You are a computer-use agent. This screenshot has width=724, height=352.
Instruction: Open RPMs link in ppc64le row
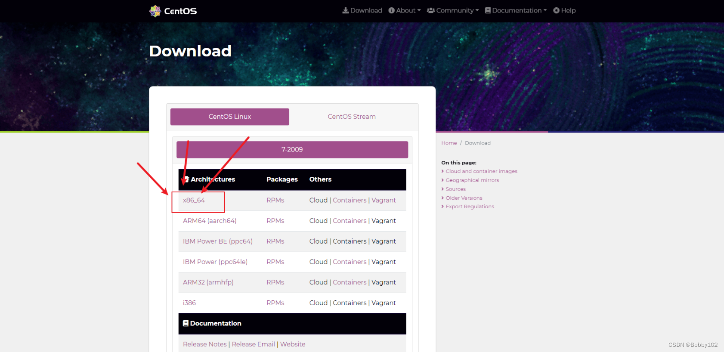275,262
